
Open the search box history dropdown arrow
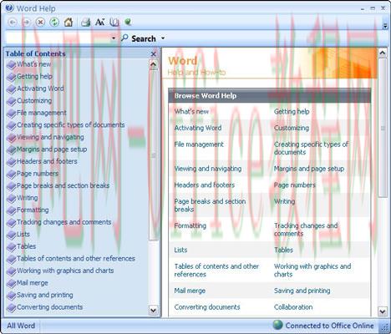(x=114, y=38)
